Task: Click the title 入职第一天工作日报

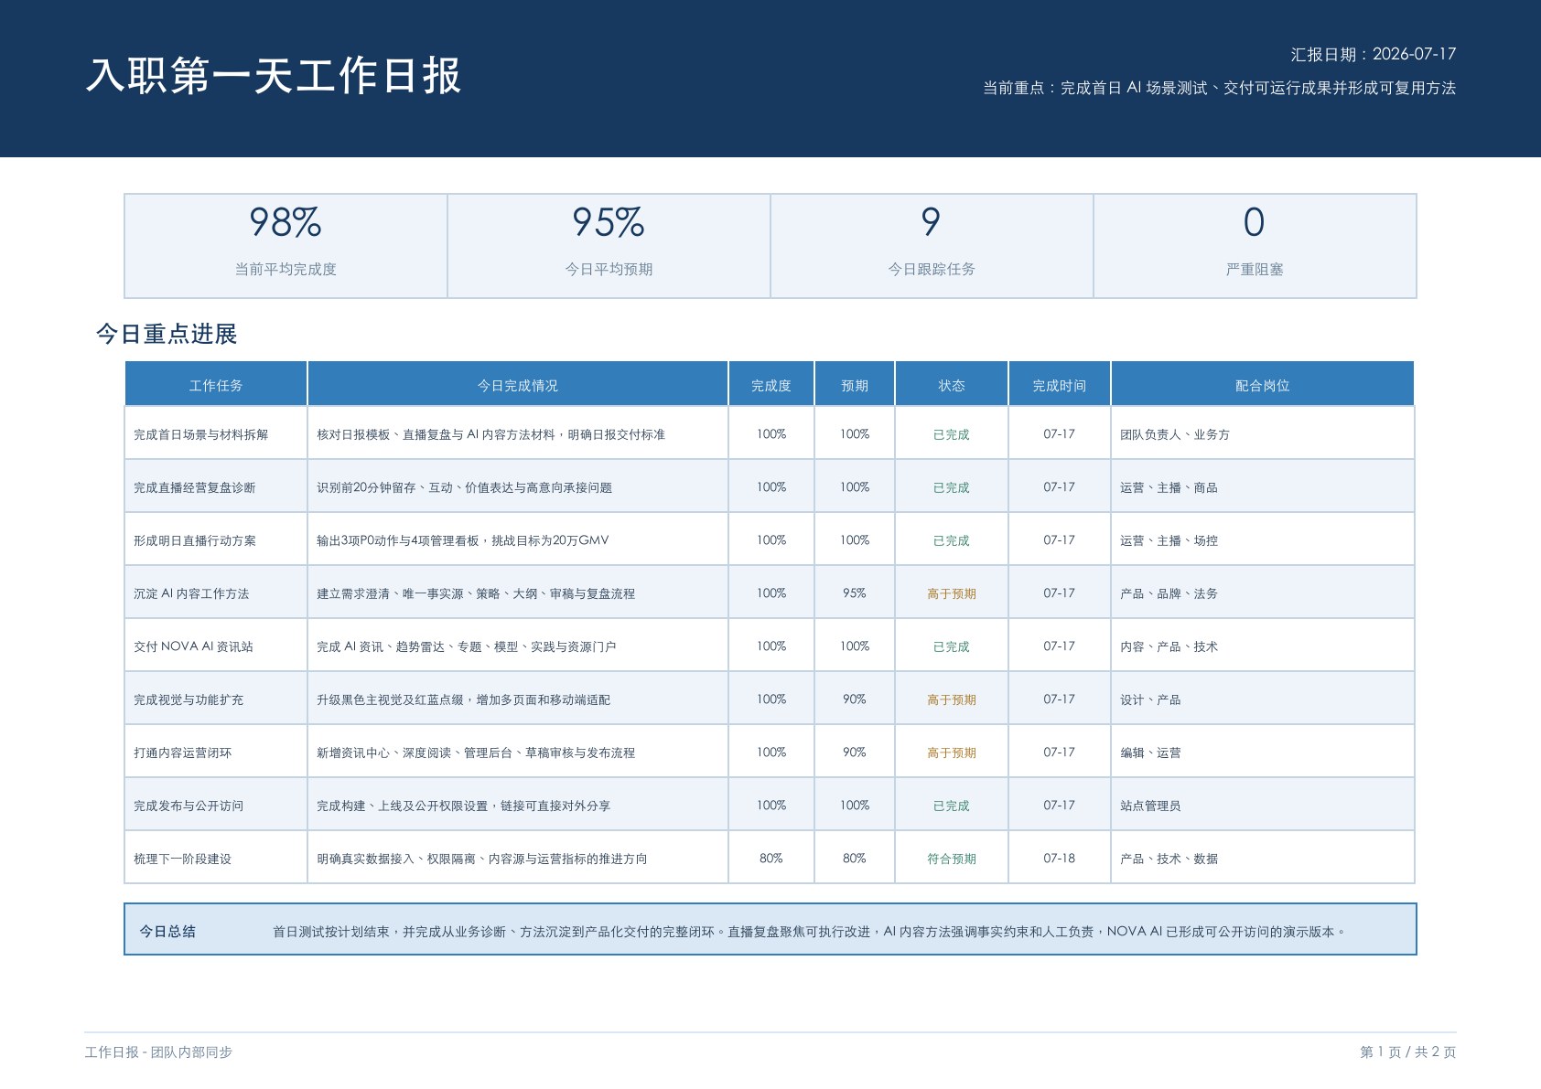Action: (x=274, y=75)
